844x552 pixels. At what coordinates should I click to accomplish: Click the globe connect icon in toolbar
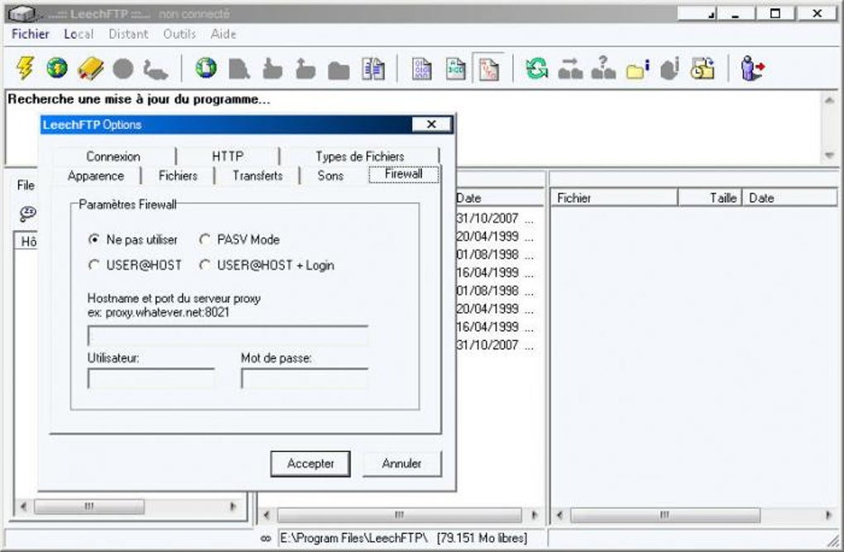point(57,69)
